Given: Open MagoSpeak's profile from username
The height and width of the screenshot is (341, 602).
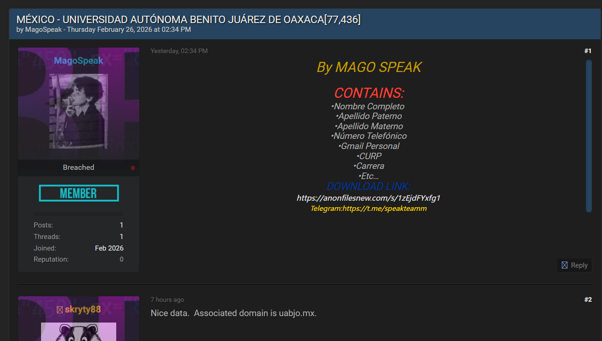Looking at the screenshot, I should click(x=78, y=60).
